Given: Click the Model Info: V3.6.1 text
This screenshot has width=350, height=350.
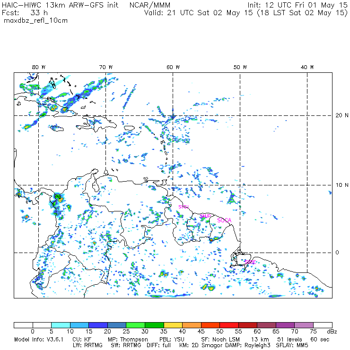Looking at the screenshot, I should (39, 340).
